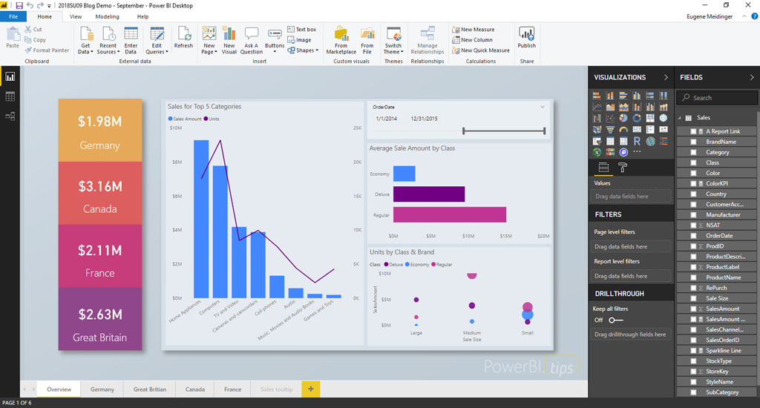The image size is (760, 408).
Task: Check the Manufacturer field checkbox
Action: pos(694,214)
